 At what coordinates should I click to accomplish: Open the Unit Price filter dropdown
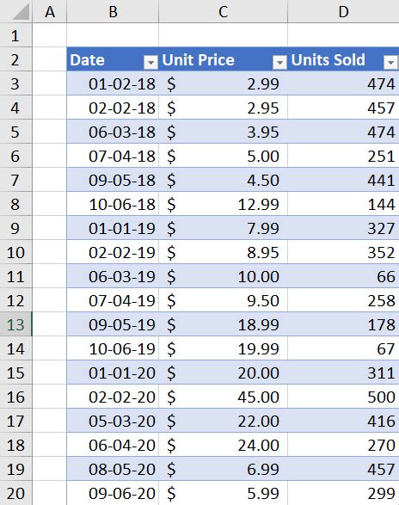279,62
